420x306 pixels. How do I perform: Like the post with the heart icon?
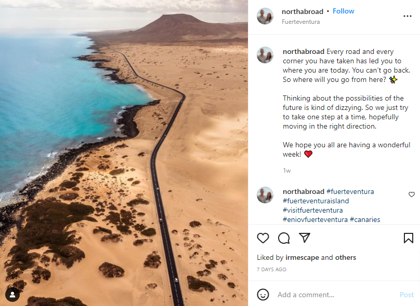coord(263,238)
